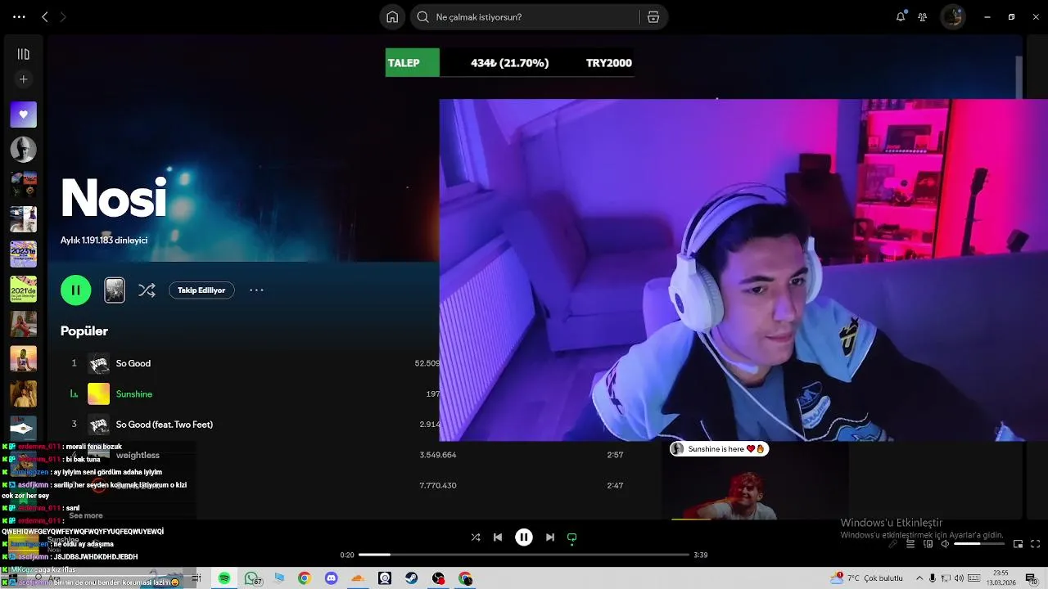Screen dimensions: 1048x589
Task: Open the Windows notification center icon
Action: [x=1031, y=578]
